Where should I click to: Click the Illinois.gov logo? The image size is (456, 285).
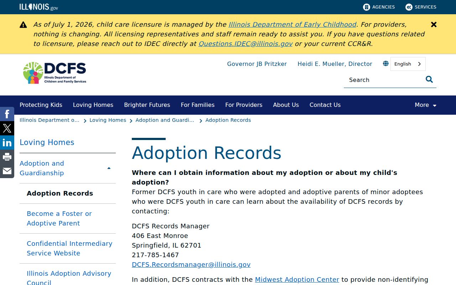click(38, 7)
